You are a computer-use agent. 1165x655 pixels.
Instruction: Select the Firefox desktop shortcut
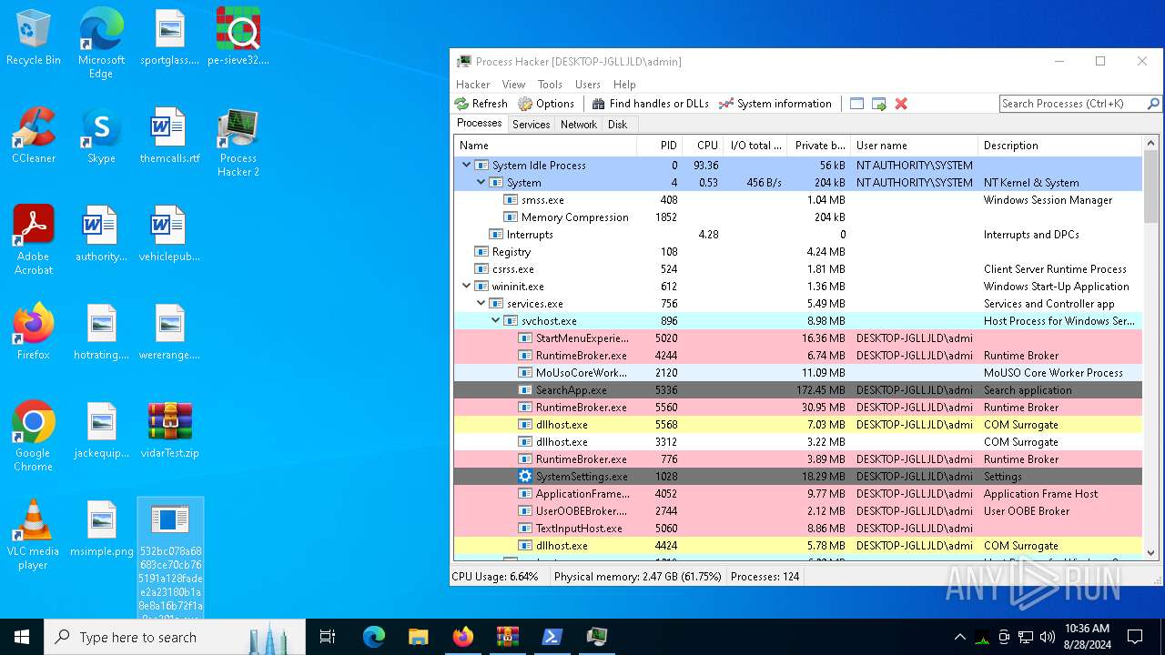34,332
